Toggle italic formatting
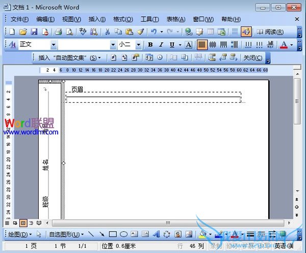Viewport: 306px width, 253px height. [x=161, y=45]
